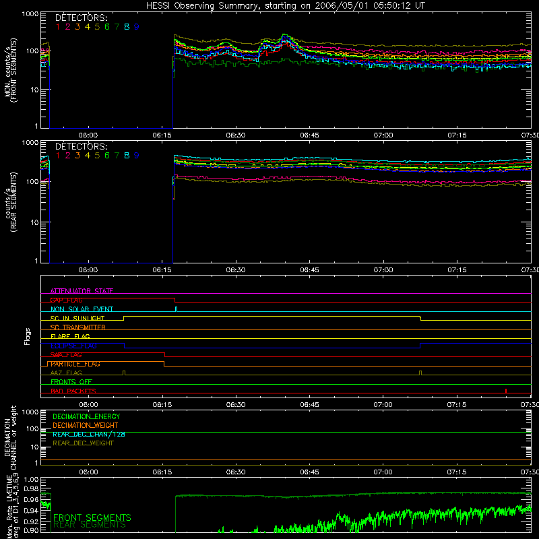Select red detector 1 in rear segments legend
Screen dimensions: 539x539
tap(58, 156)
